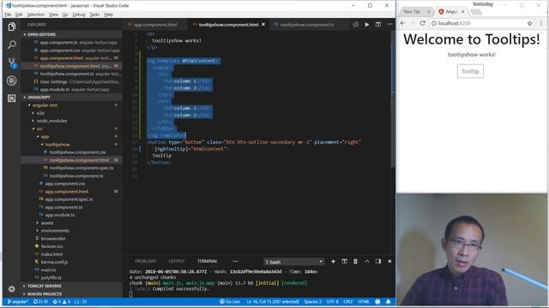
Task: Kill terminal with trash icon
Action: [355, 261]
